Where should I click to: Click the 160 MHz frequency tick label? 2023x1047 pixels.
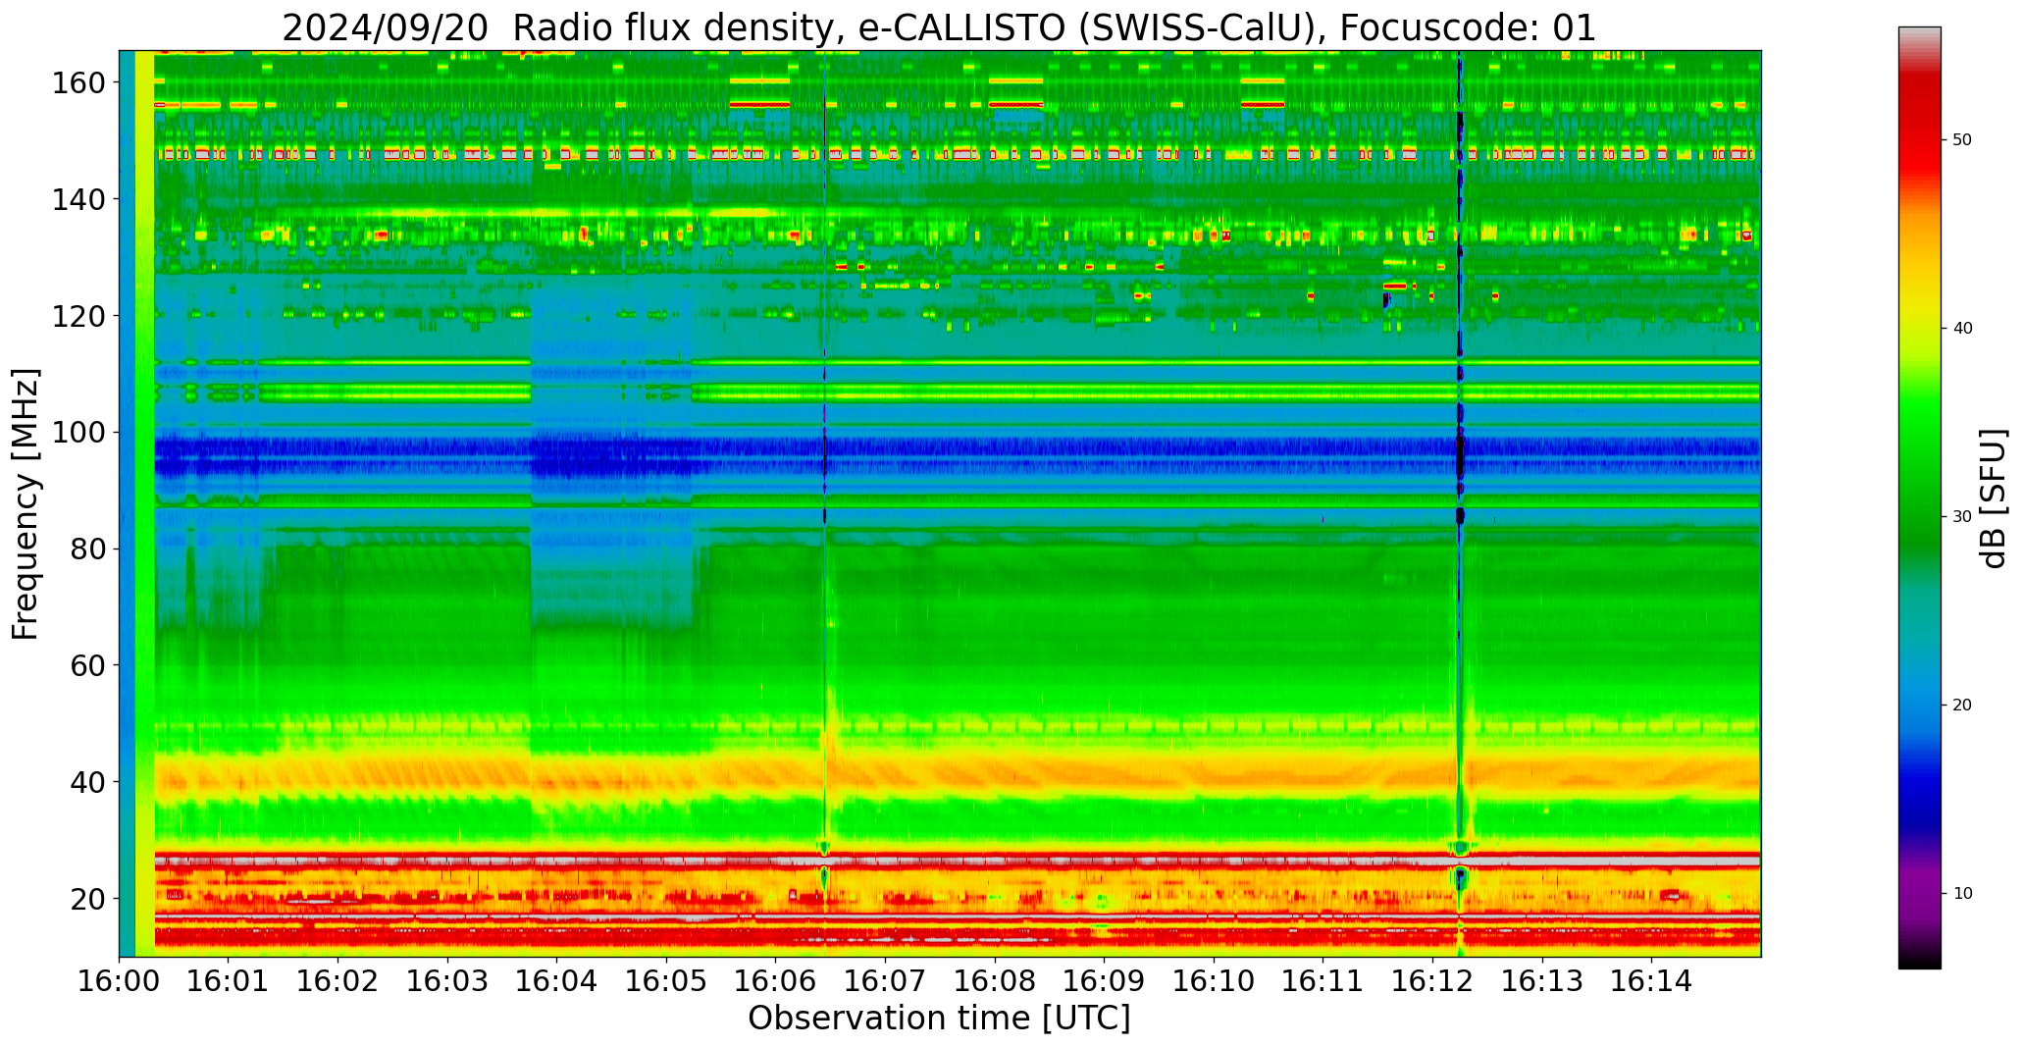pyautogui.click(x=78, y=83)
